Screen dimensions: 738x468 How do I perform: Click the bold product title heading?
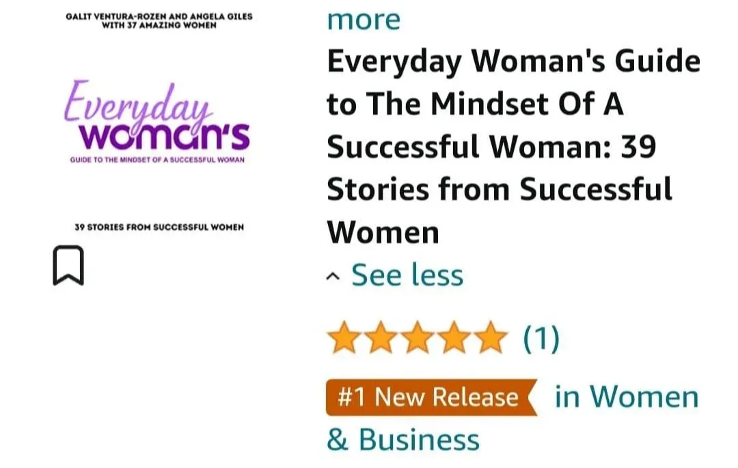pyautogui.click(x=513, y=146)
